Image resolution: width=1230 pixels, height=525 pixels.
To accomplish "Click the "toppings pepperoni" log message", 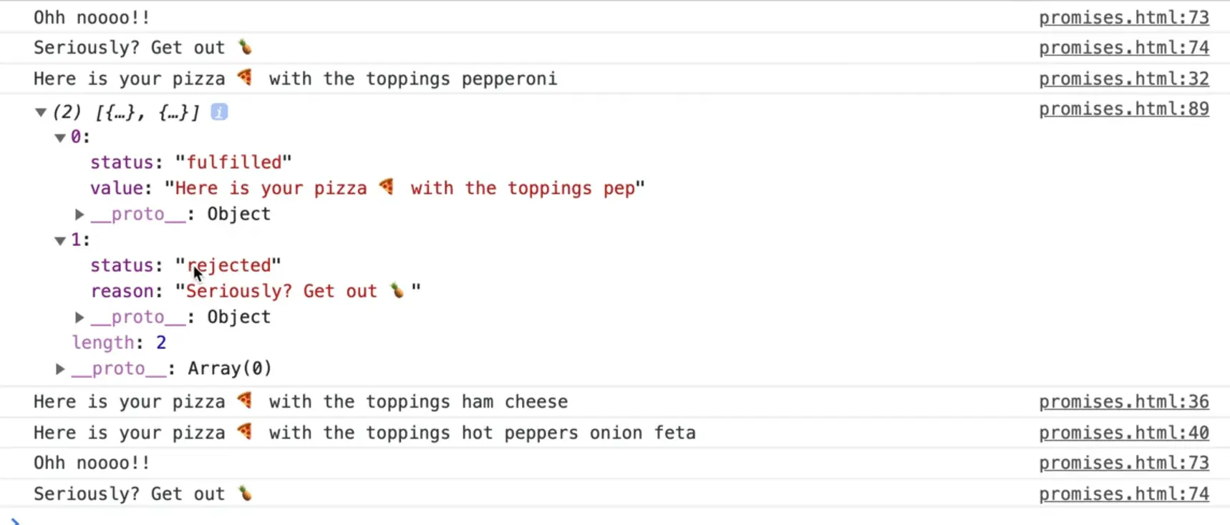I will (295, 79).
